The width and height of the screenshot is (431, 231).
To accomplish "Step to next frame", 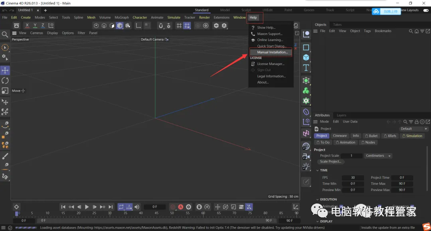I will click(x=95, y=207).
